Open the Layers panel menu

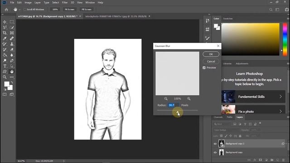pyautogui.click(x=288, y=117)
